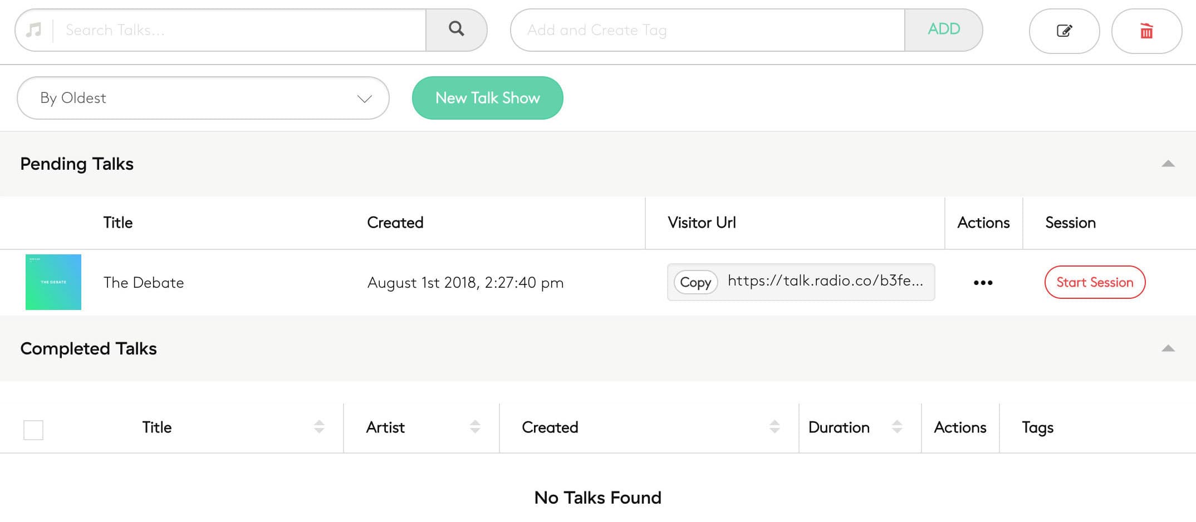Start Session for The Debate
This screenshot has height=522, width=1196.
1094,282
